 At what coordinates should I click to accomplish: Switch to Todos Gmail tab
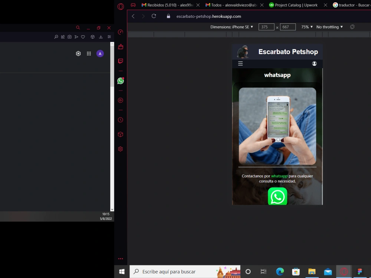pyautogui.click(x=231, y=5)
